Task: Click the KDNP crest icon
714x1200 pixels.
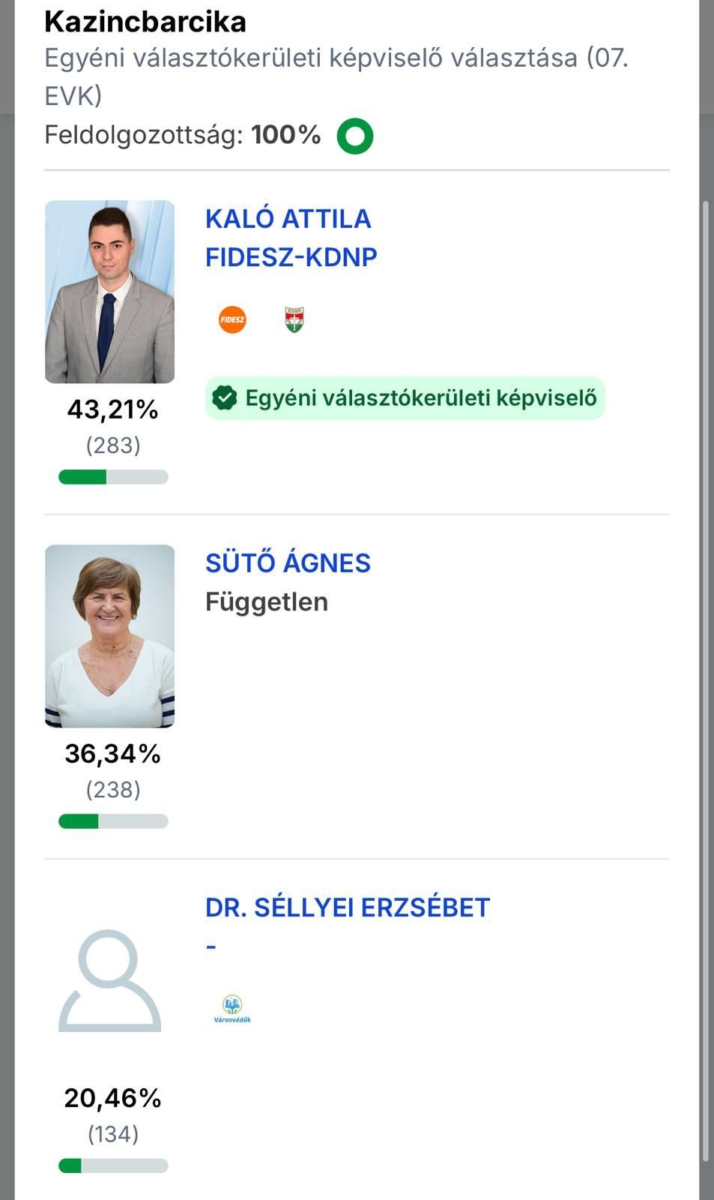Action: 294,318
